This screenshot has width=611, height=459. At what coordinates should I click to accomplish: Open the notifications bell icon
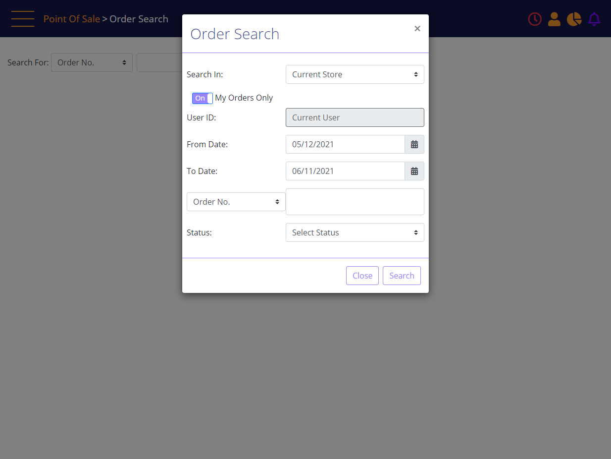tap(594, 19)
